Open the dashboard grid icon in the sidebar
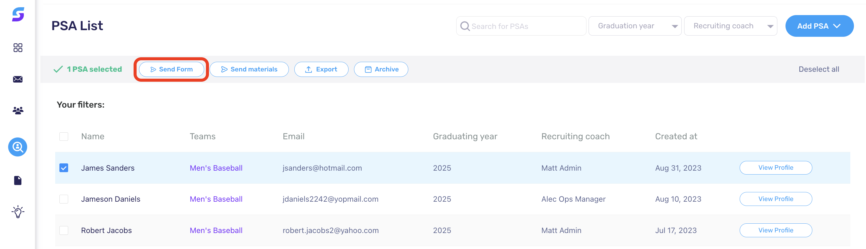The height and width of the screenshot is (249, 866). (x=18, y=48)
